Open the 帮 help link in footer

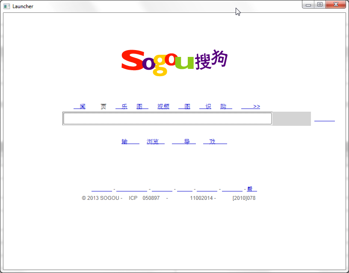251,189
